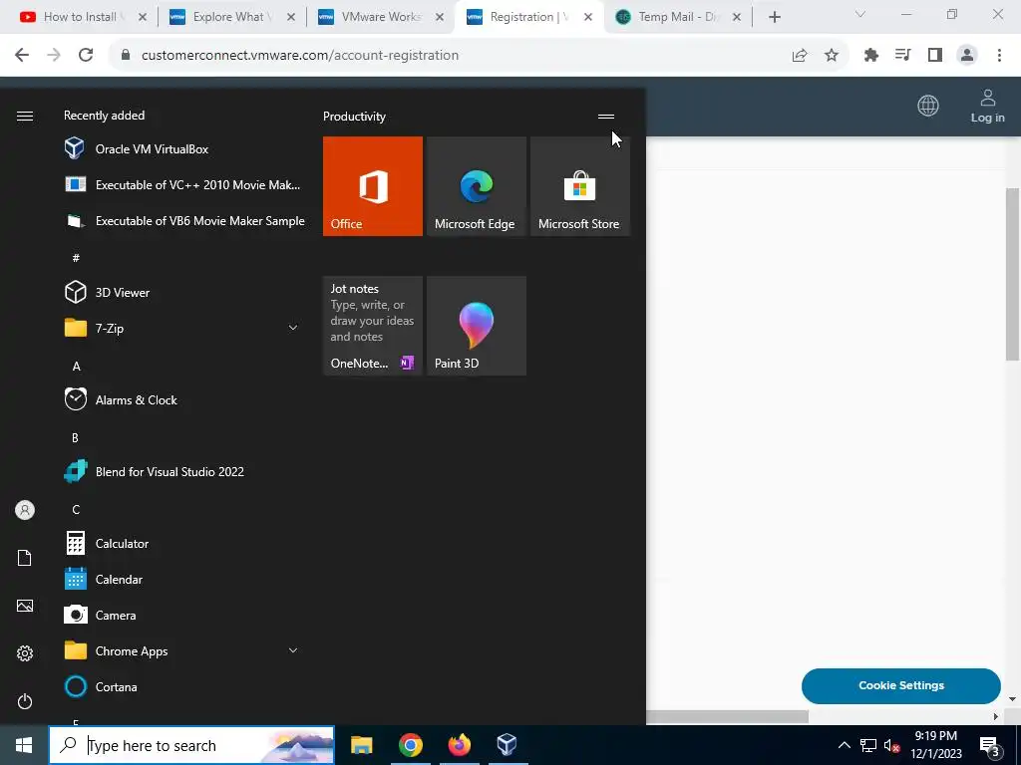Image resolution: width=1021 pixels, height=765 pixels.
Task: Click the Productivity group handle icon
Action: click(x=606, y=117)
